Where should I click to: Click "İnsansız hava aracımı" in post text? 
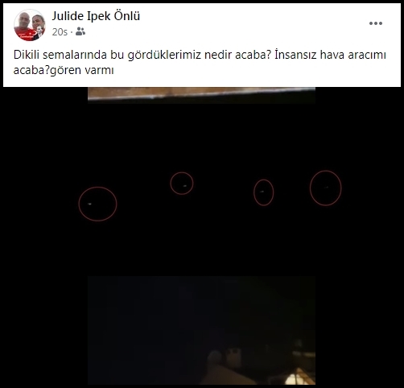[x=330, y=55]
